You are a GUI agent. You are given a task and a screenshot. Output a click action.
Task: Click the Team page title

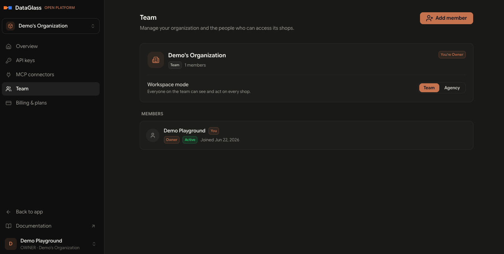(x=148, y=17)
